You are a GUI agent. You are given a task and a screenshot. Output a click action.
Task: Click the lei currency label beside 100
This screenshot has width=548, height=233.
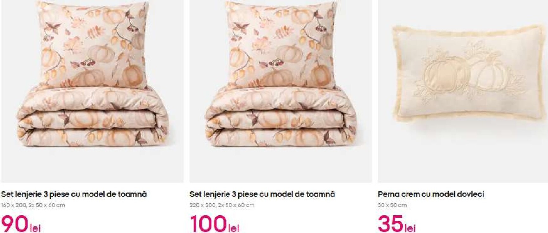tap(233, 228)
